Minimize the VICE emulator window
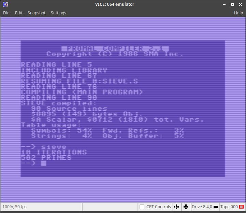 [x=224, y=4]
